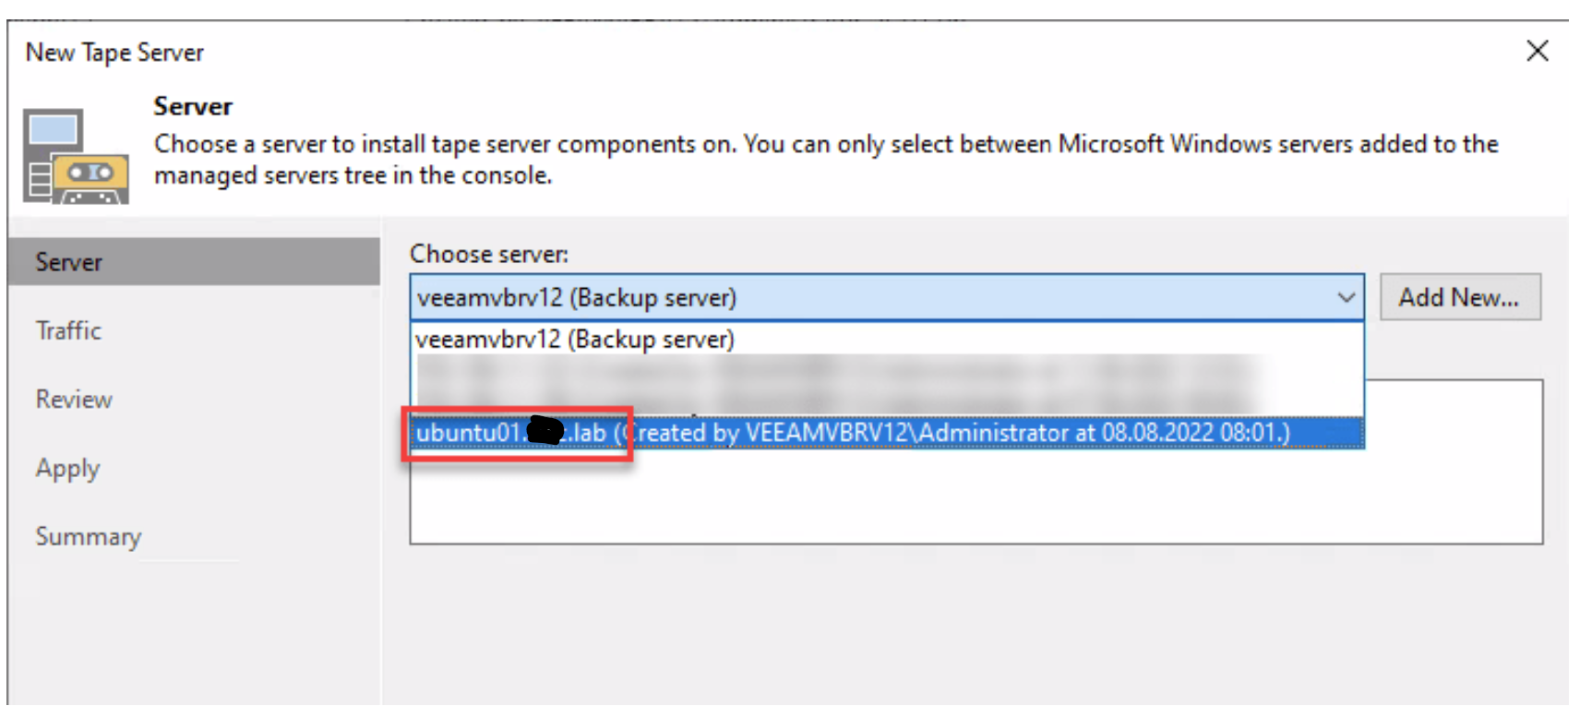The height and width of the screenshot is (718, 1580).
Task: Click the 'New Tape Server' window title
Action: coord(114,53)
